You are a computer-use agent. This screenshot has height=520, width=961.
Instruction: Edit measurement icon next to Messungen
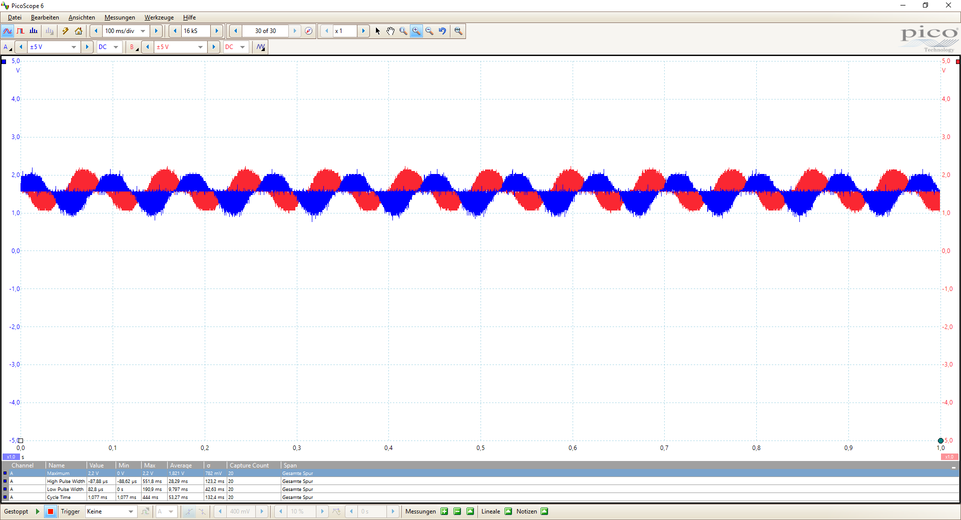point(470,511)
